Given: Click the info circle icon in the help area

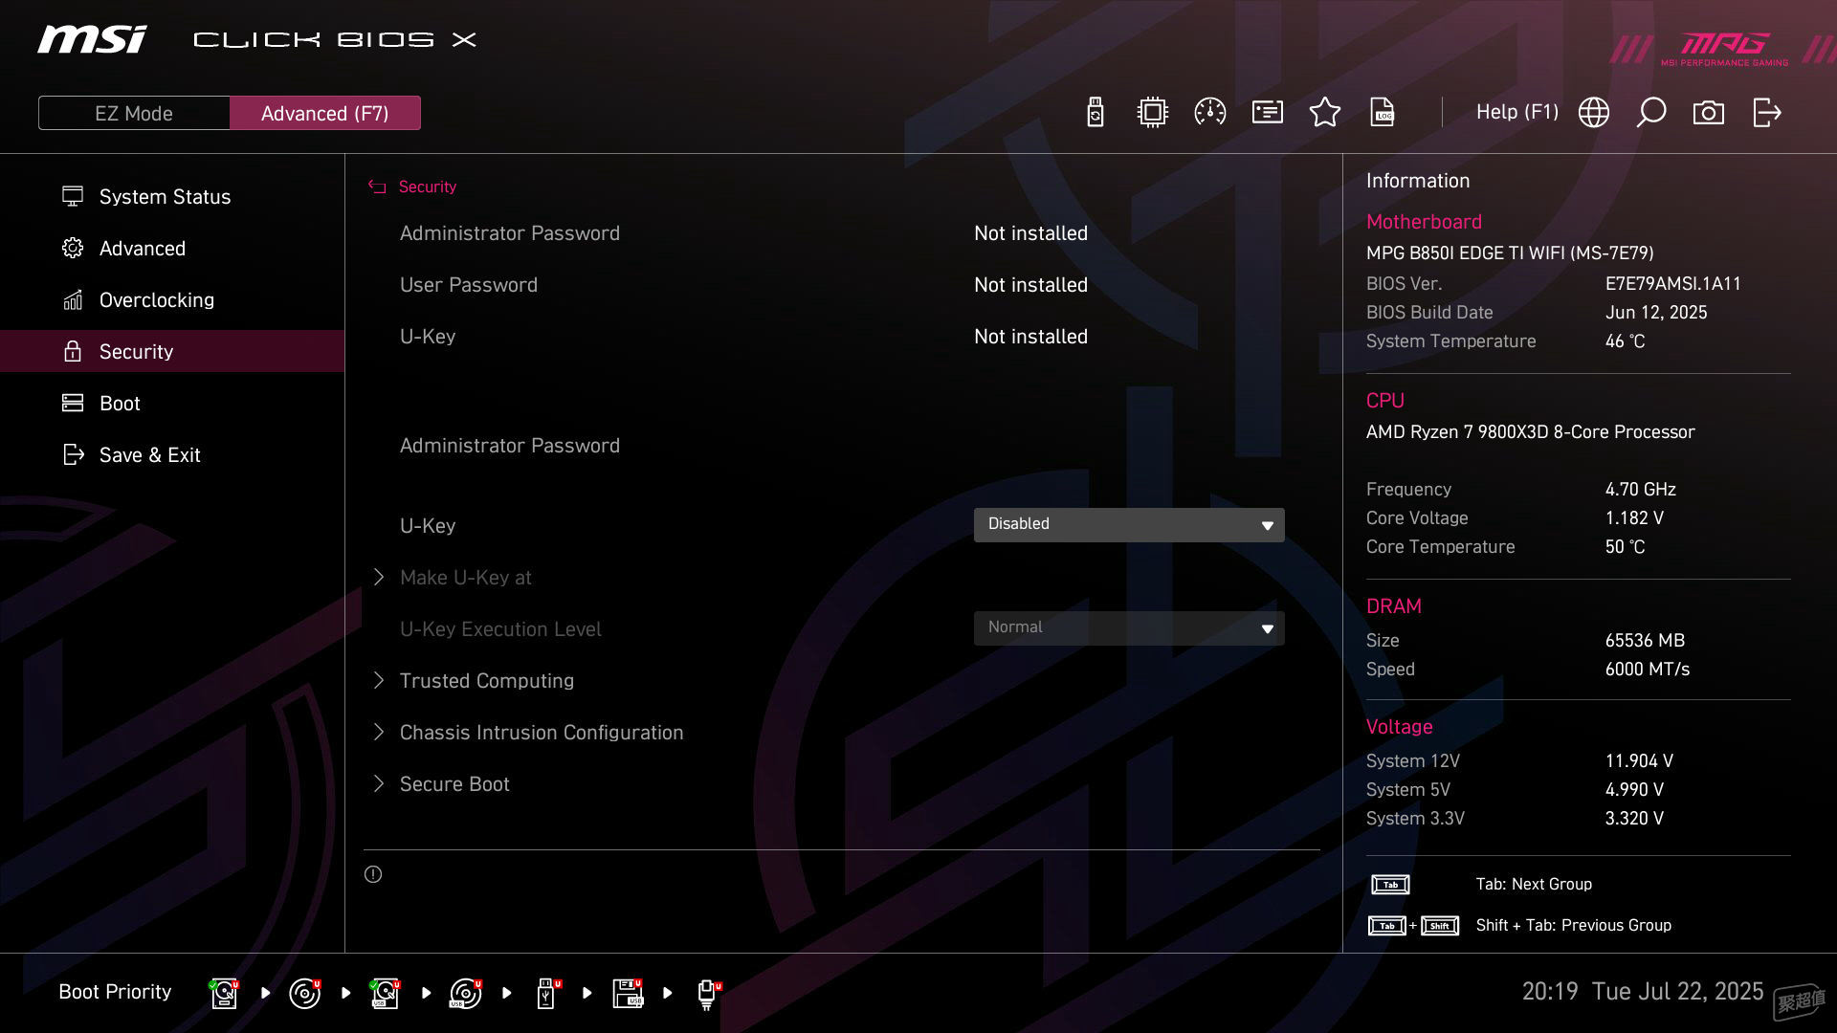Looking at the screenshot, I should [373, 874].
